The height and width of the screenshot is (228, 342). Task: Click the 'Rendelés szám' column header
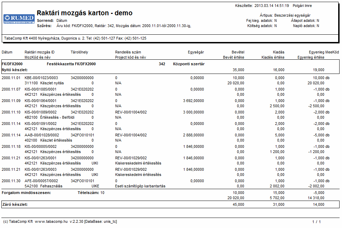click(x=128, y=52)
